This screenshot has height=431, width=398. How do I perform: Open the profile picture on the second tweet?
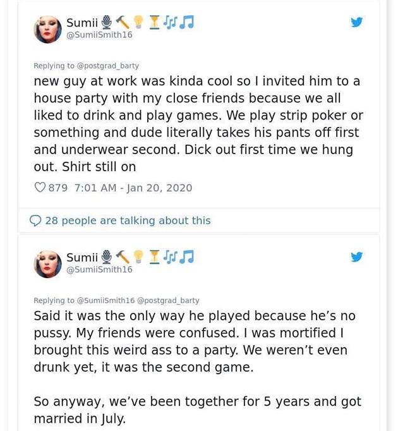[x=47, y=264]
